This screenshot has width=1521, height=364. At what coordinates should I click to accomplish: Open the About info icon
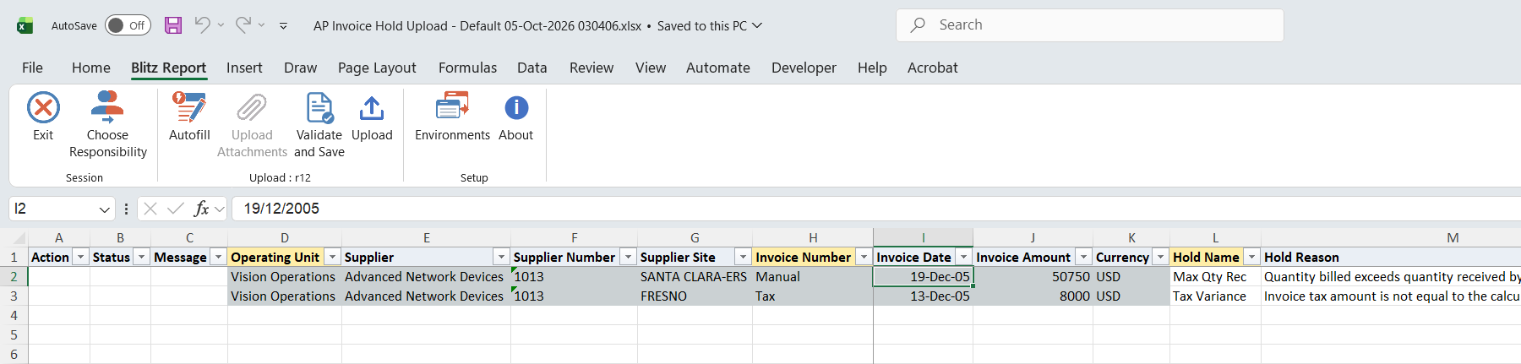(x=516, y=108)
